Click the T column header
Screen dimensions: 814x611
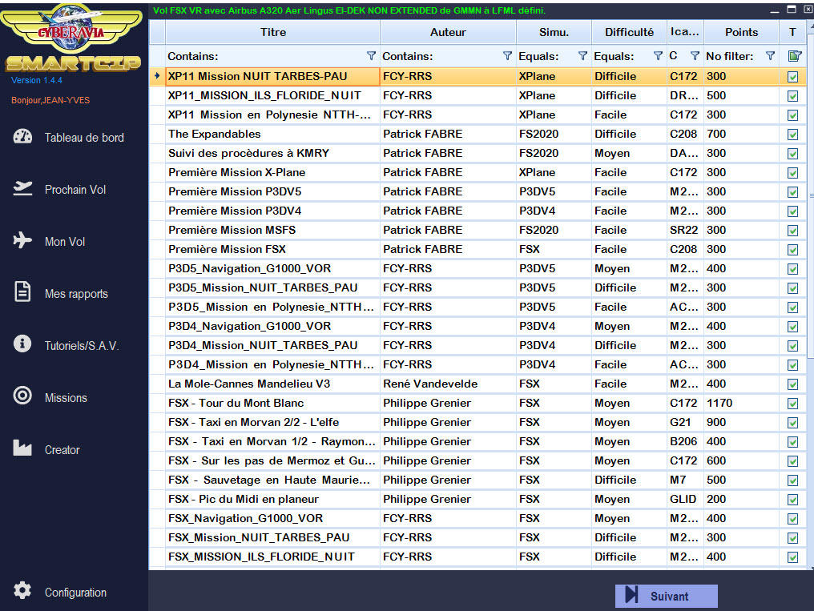coord(792,32)
